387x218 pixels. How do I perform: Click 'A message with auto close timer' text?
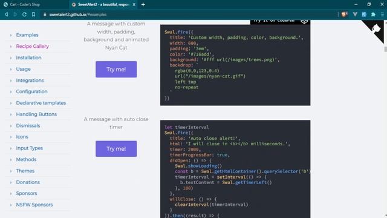(x=116, y=123)
